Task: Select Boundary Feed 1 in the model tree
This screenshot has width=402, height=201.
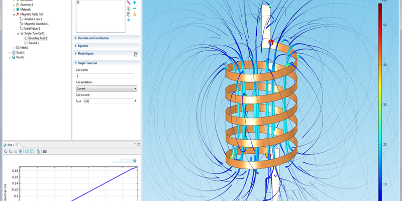Action: pyautogui.click(x=38, y=38)
